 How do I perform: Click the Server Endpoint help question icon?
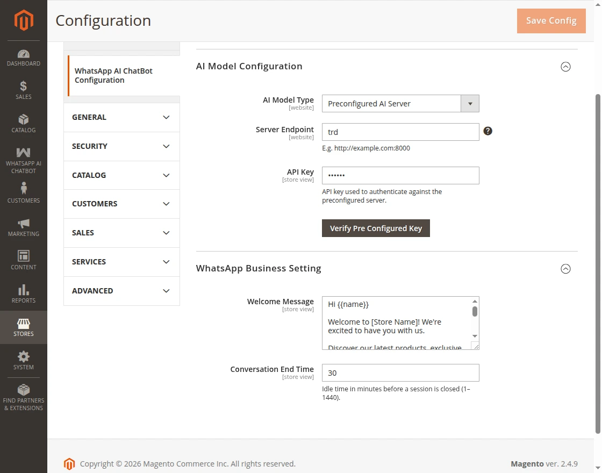click(x=488, y=131)
